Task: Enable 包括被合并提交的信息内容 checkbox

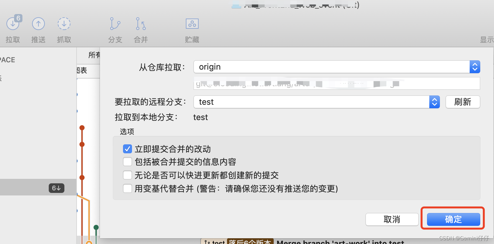Action: (x=128, y=162)
